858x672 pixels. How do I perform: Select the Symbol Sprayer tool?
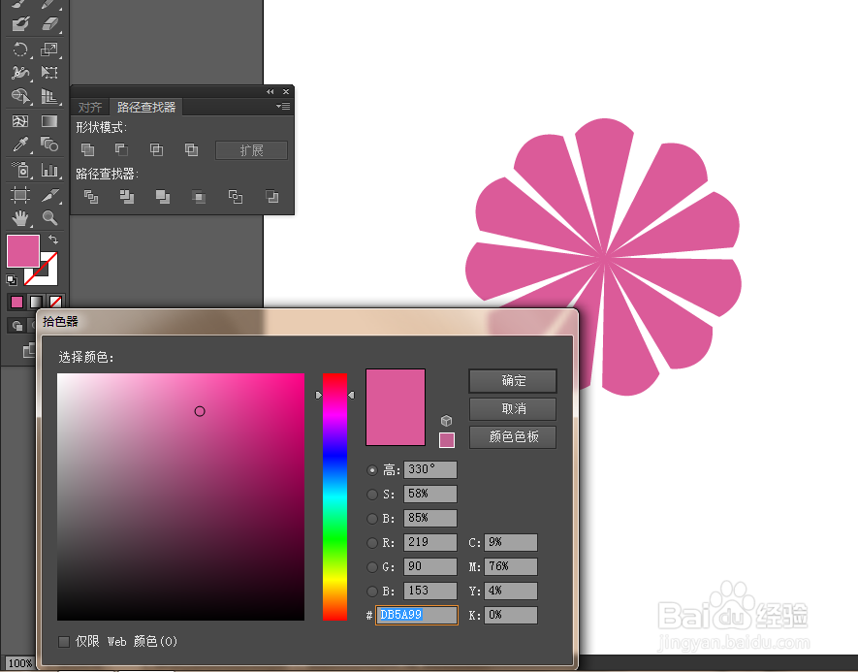click(20, 171)
